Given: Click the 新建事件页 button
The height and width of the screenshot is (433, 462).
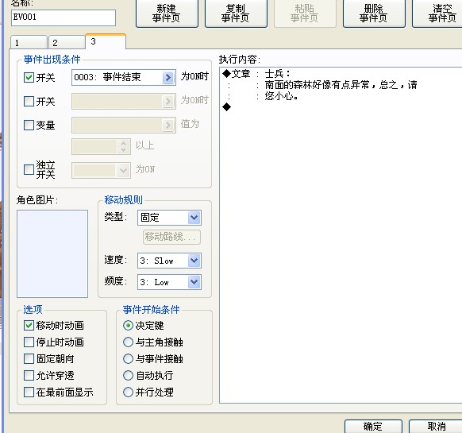Looking at the screenshot, I should [167, 14].
